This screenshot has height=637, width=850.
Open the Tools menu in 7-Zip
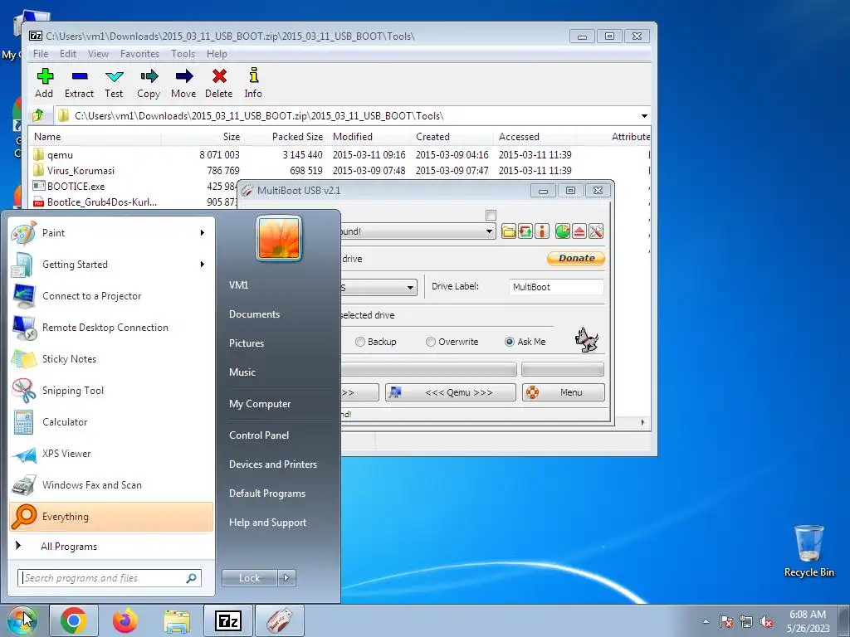pos(183,54)
